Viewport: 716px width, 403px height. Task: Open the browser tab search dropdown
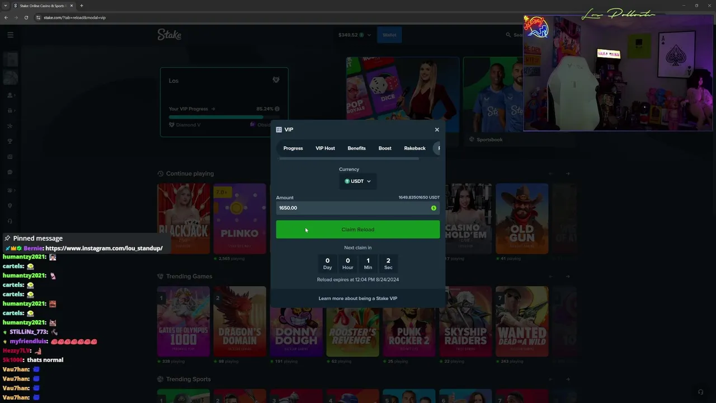tap(6, 6)
